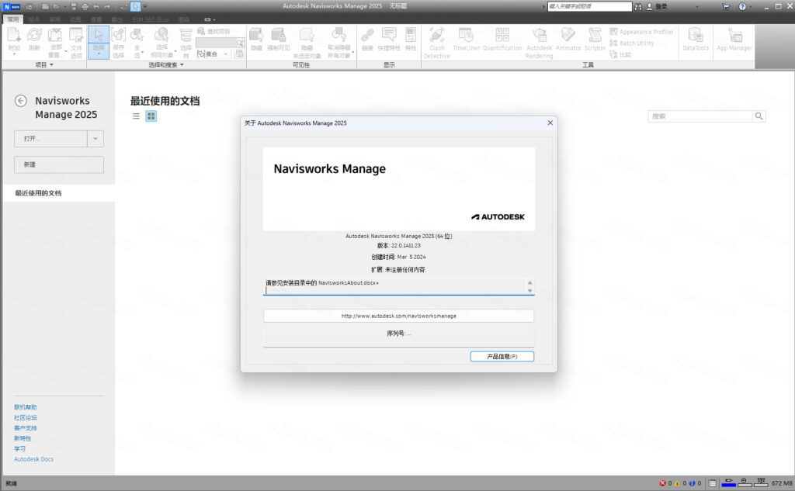Open the Animator tool

568,37
